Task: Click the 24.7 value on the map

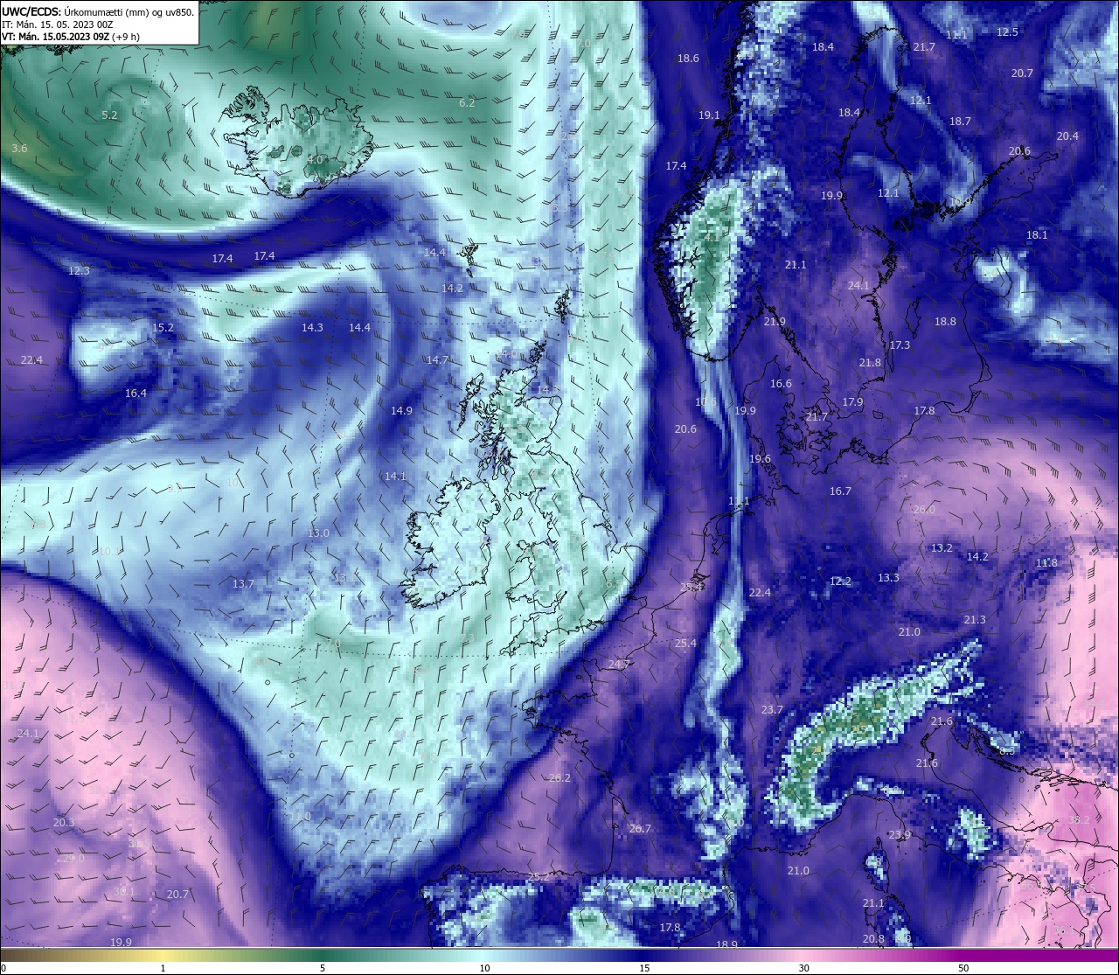Action: pyautogui.click(x=618, y=665)
